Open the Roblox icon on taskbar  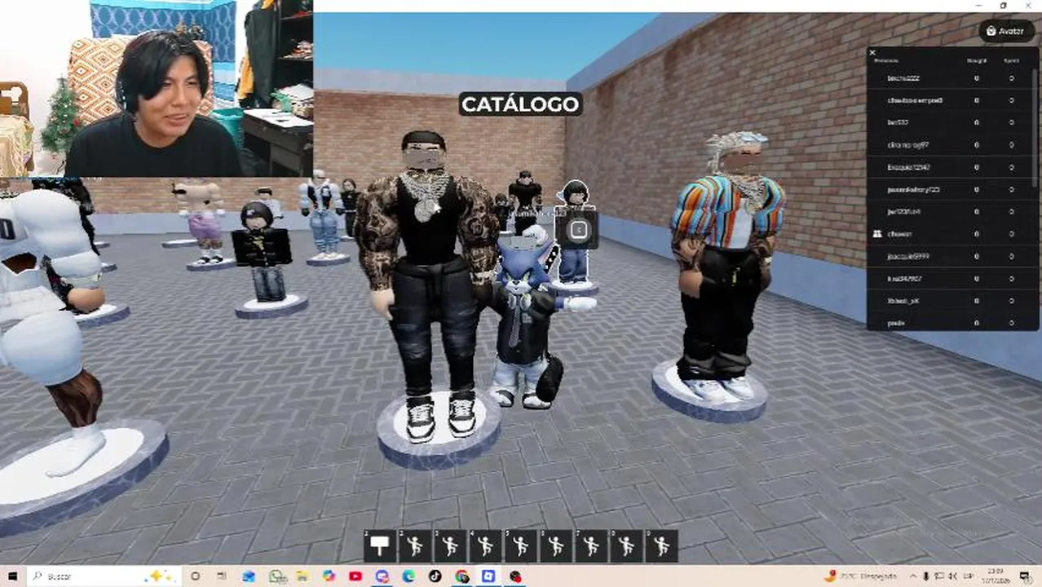[488, 576]
